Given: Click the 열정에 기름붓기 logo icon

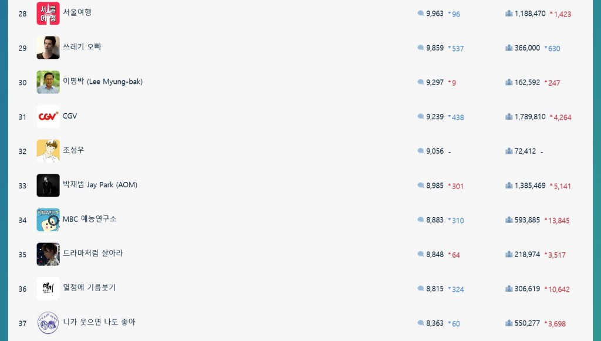Looking at the screenshot, I should [48, 289].
